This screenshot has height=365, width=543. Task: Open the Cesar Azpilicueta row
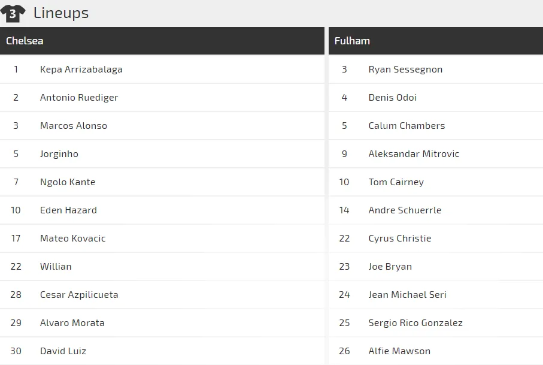pyautogui.click(x=162, y=295)
